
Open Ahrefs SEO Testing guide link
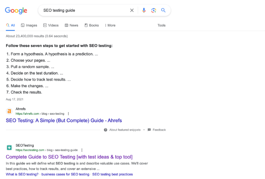[x=64, y=120]
